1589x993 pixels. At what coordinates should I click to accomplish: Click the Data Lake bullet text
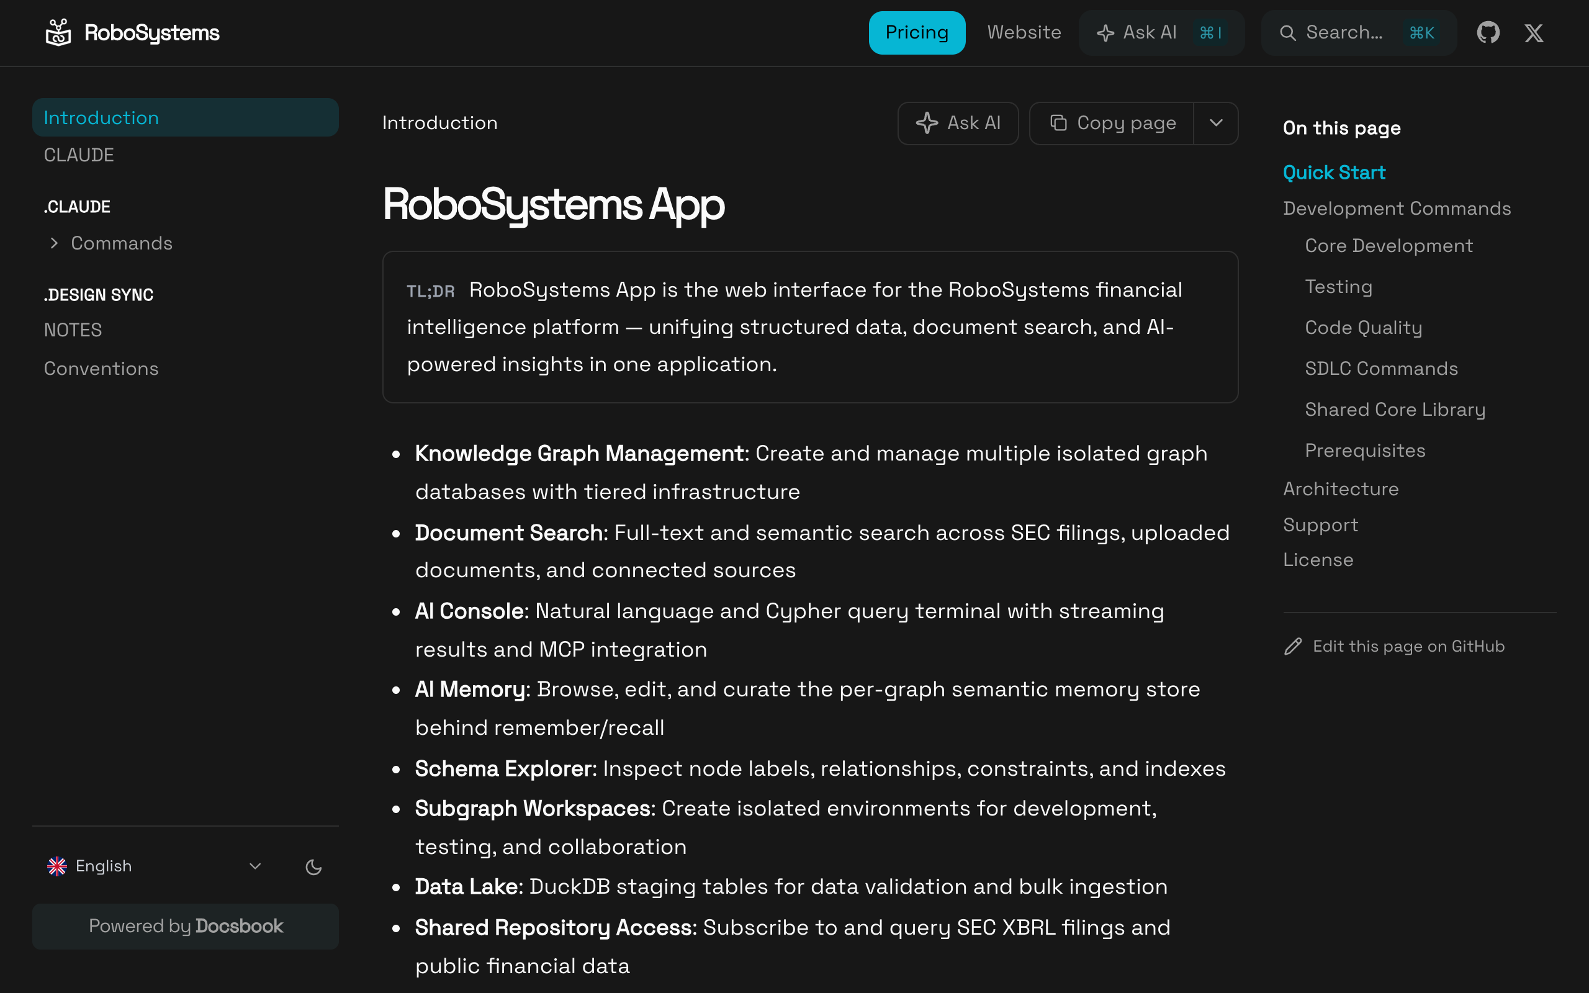[x=466, y=887]
